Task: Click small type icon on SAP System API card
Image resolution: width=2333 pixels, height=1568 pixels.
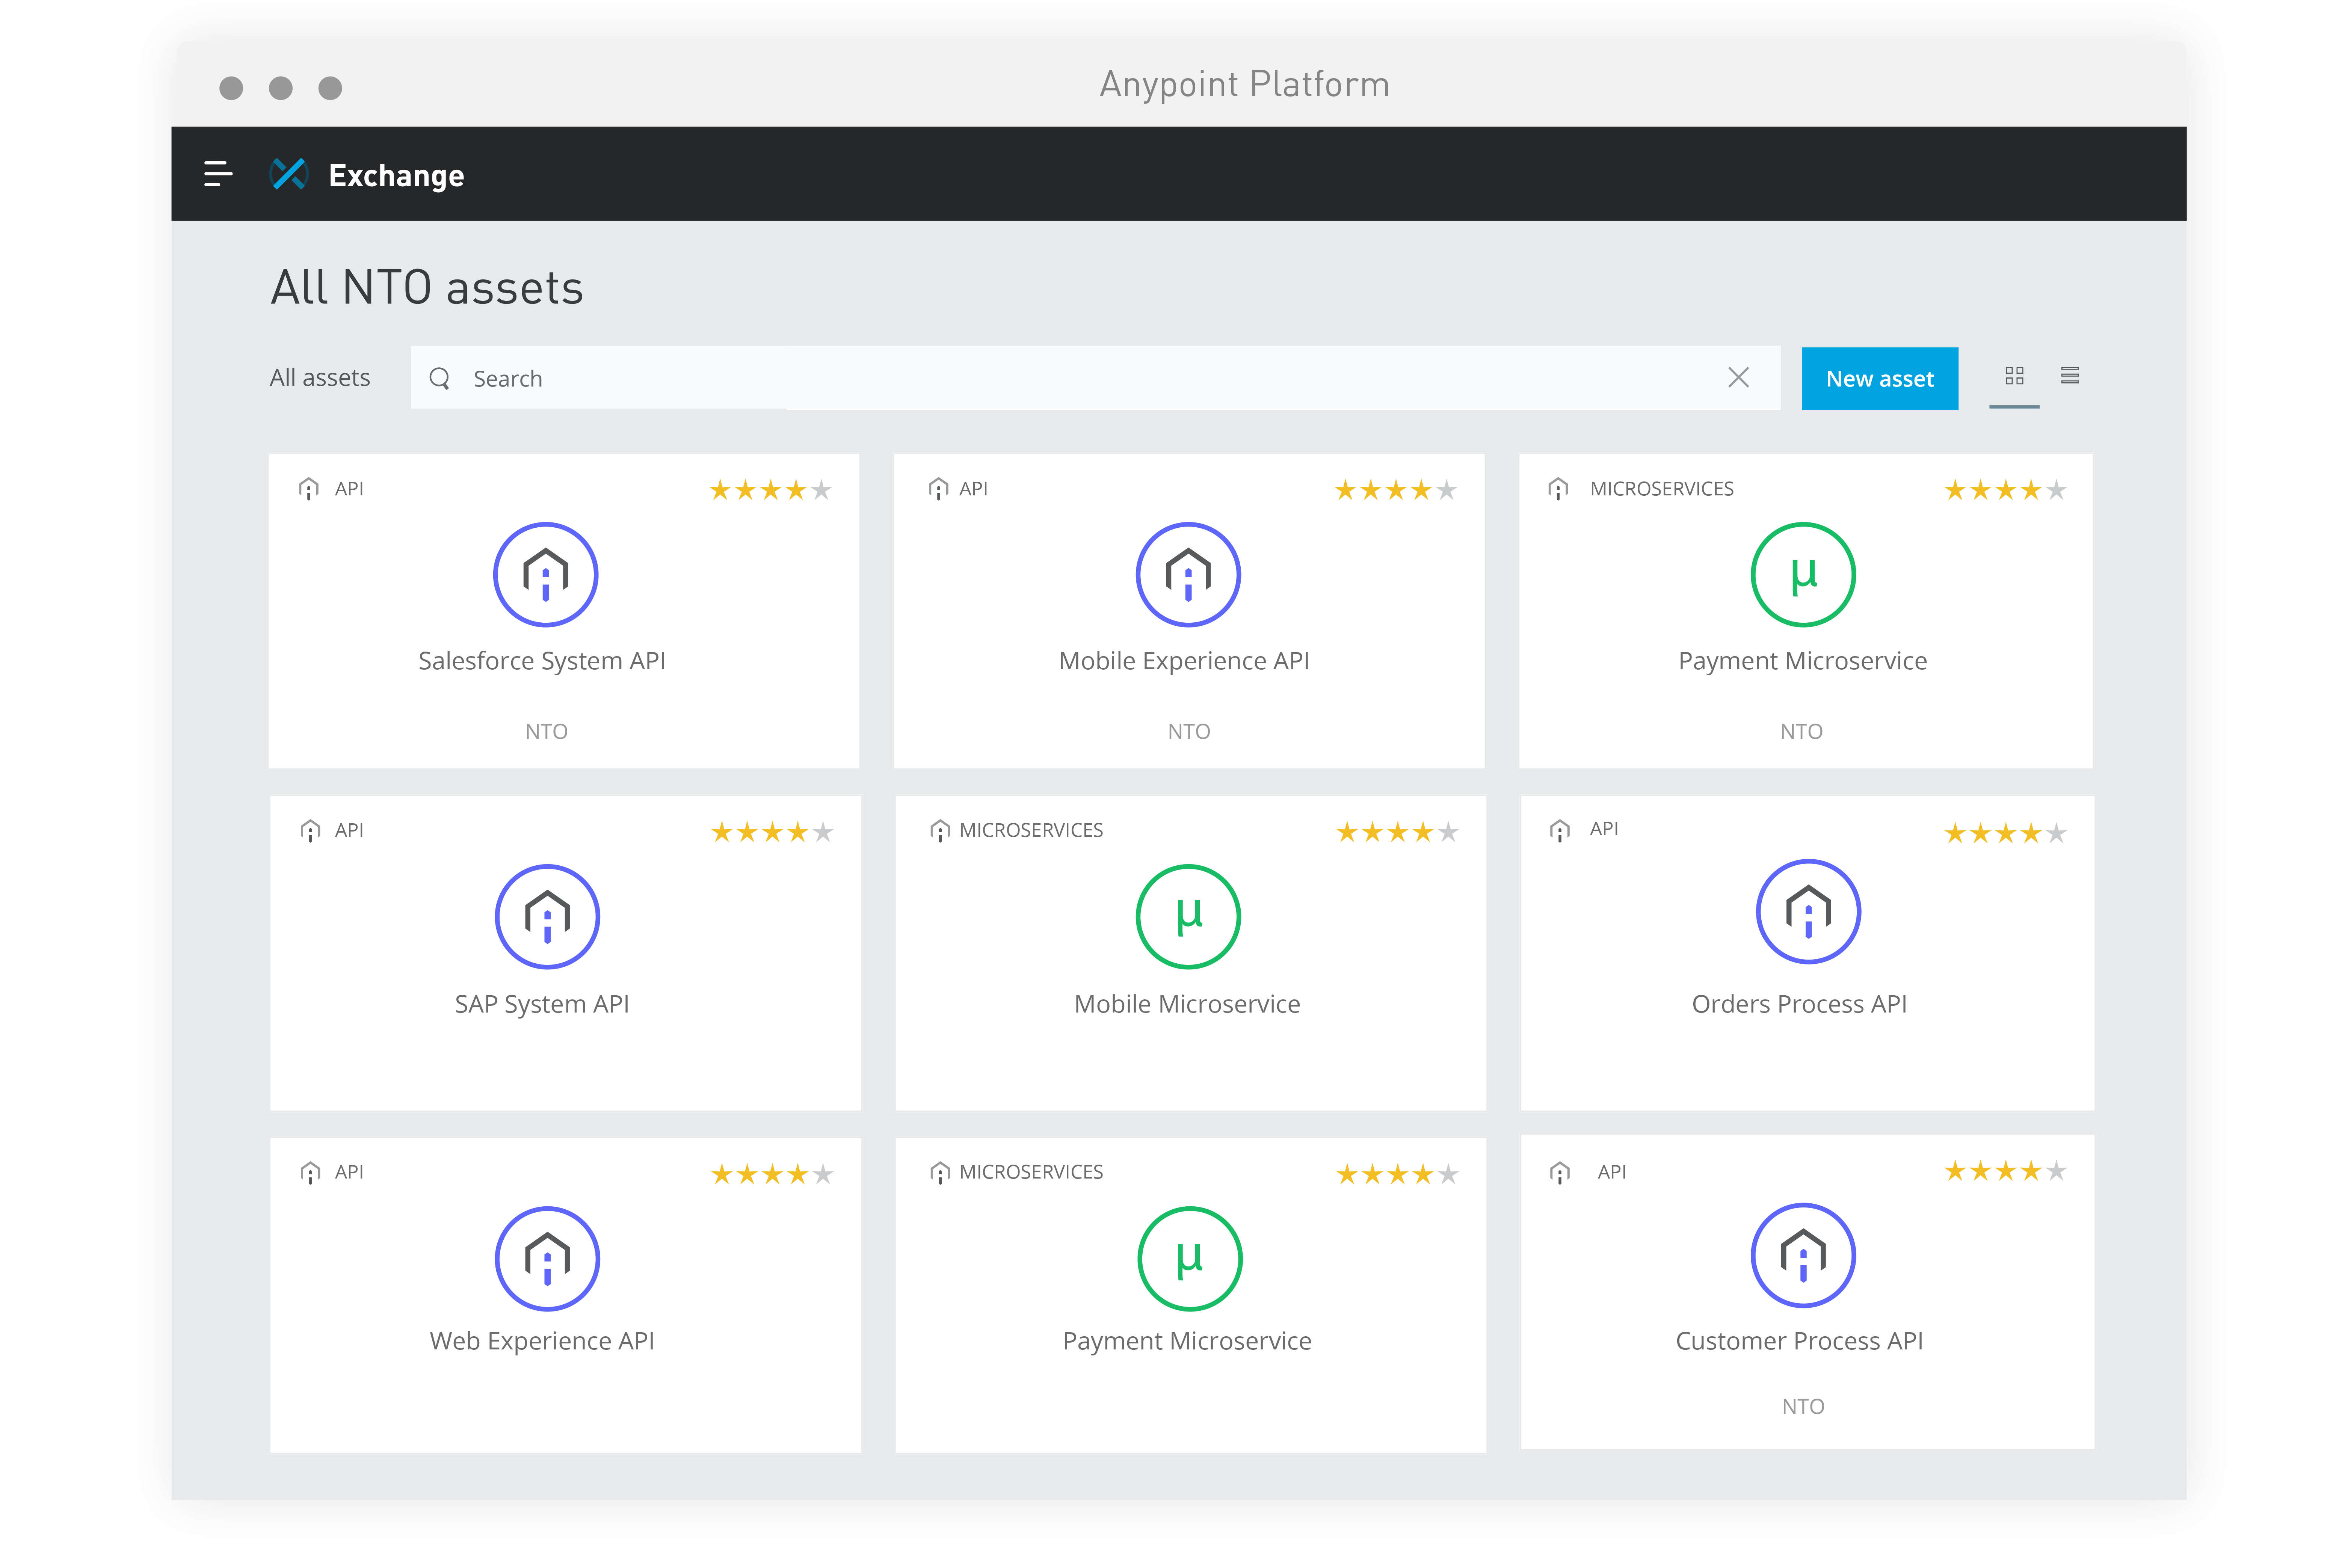Action: point(310,831)
